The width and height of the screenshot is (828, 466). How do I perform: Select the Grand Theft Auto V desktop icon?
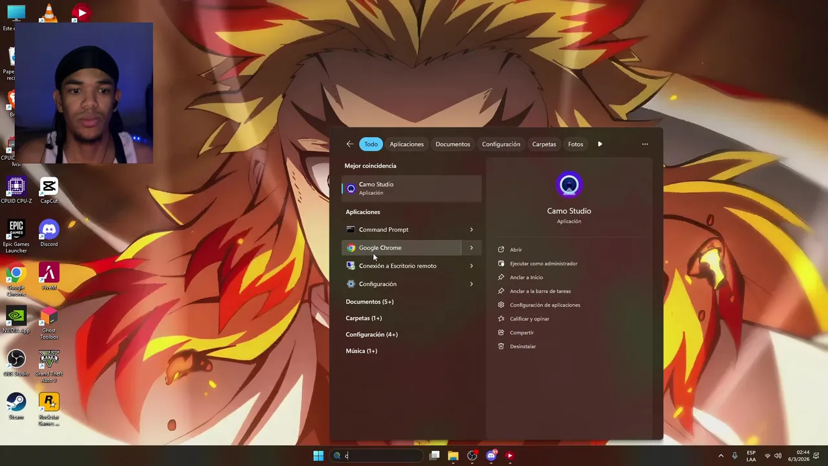[49, 367]
